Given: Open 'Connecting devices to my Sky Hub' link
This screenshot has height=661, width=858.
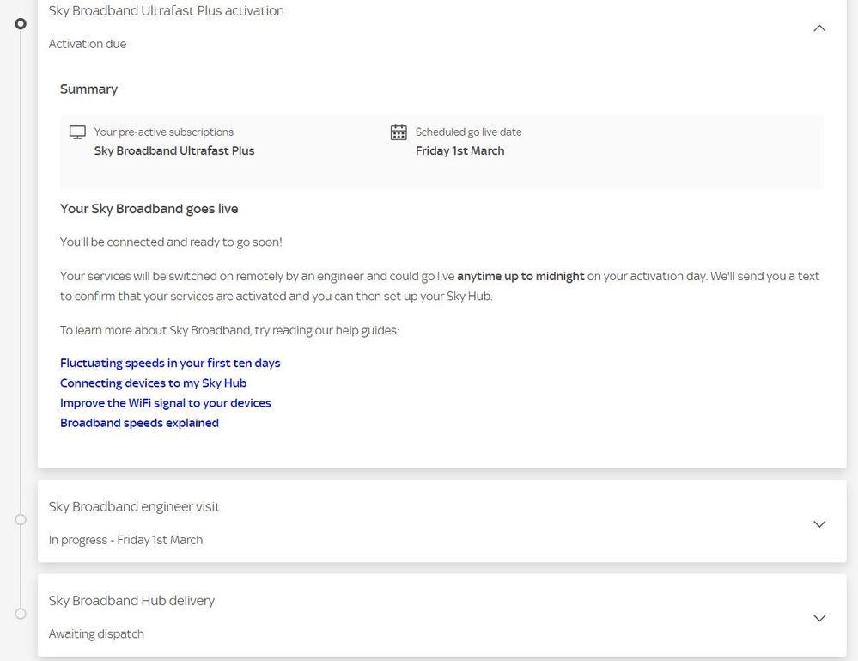Looking at the screenshot, I should click(x=153, y=383).
